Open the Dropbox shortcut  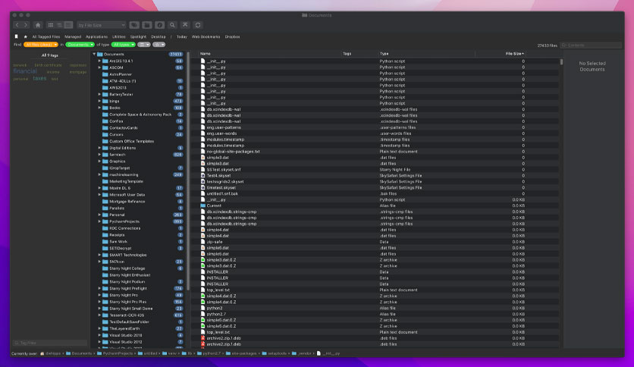coord(233,37)
